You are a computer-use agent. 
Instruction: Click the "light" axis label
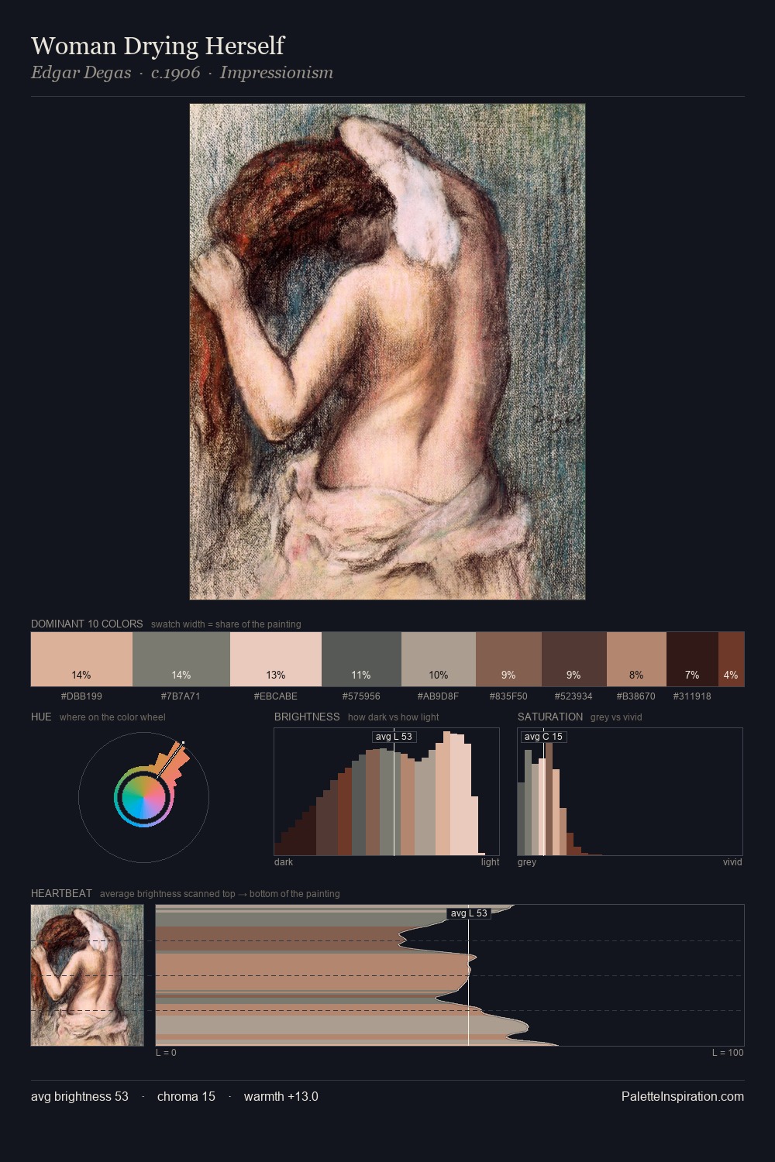coord(490,862)
